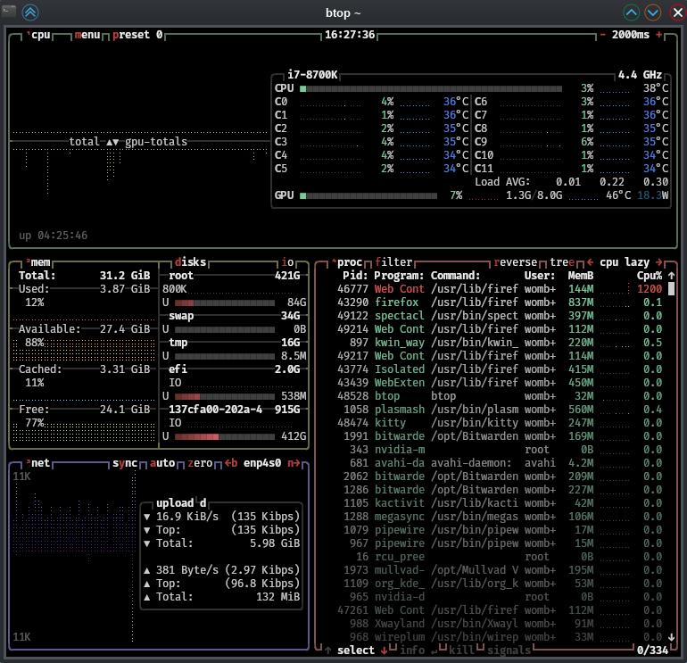687x663 pixels.
Task: Click the cpu lazy sorting label
Action: (x=625, y=262)
